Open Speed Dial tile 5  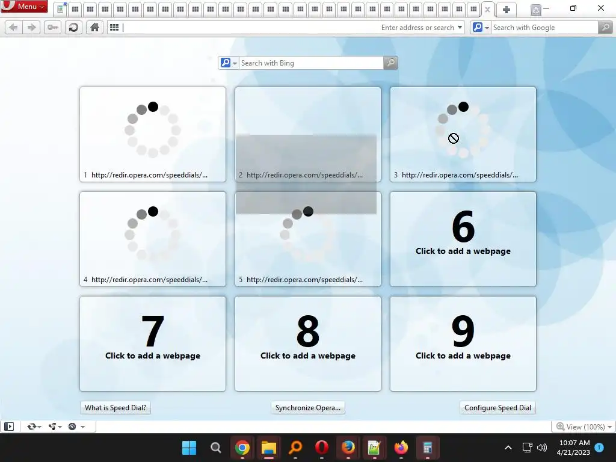[x=308, y=239]
